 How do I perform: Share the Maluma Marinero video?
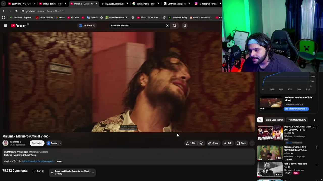coord(213,143)
